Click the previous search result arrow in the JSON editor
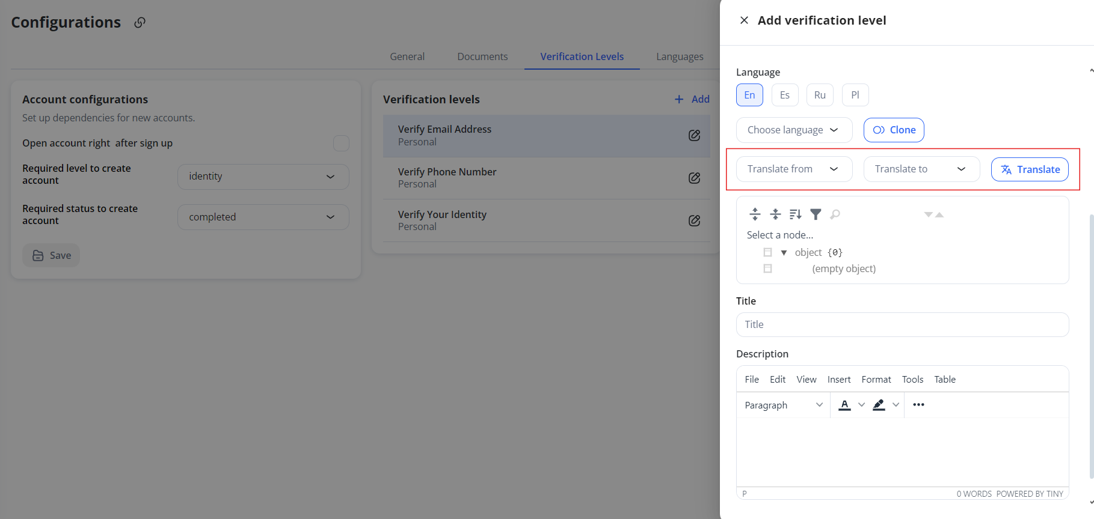The height and width of the screenshot is (519, 1094). point(939,214)
